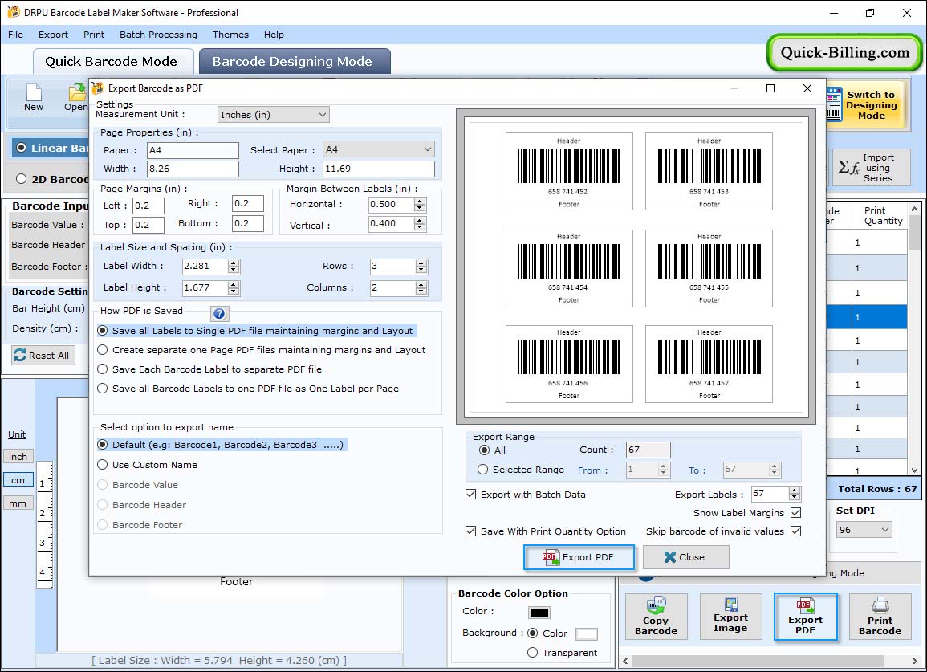Click the DRPU app icon in title bar
This screenshot has height=672, width=927.
pyautogui.click(x=13, y=12)
